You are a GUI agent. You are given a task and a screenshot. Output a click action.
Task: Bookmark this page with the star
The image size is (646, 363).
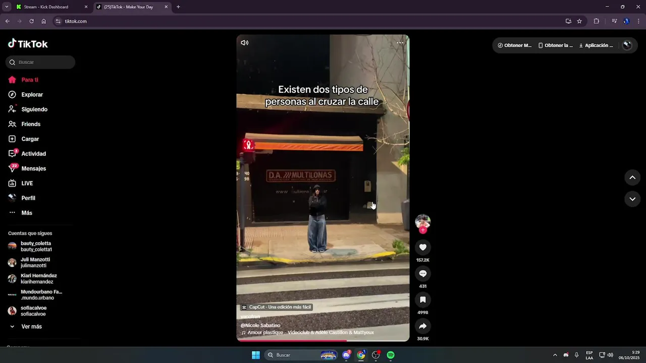click(579, 21)
